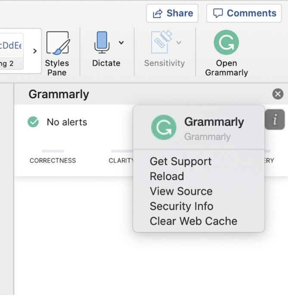288x297 pixels.
Task: Open Security Info from the menu
Action: pos(182,206)
